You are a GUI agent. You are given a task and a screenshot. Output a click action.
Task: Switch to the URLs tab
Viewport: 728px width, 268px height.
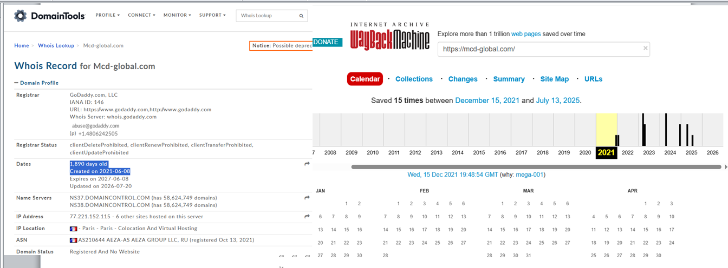(593, 79)
